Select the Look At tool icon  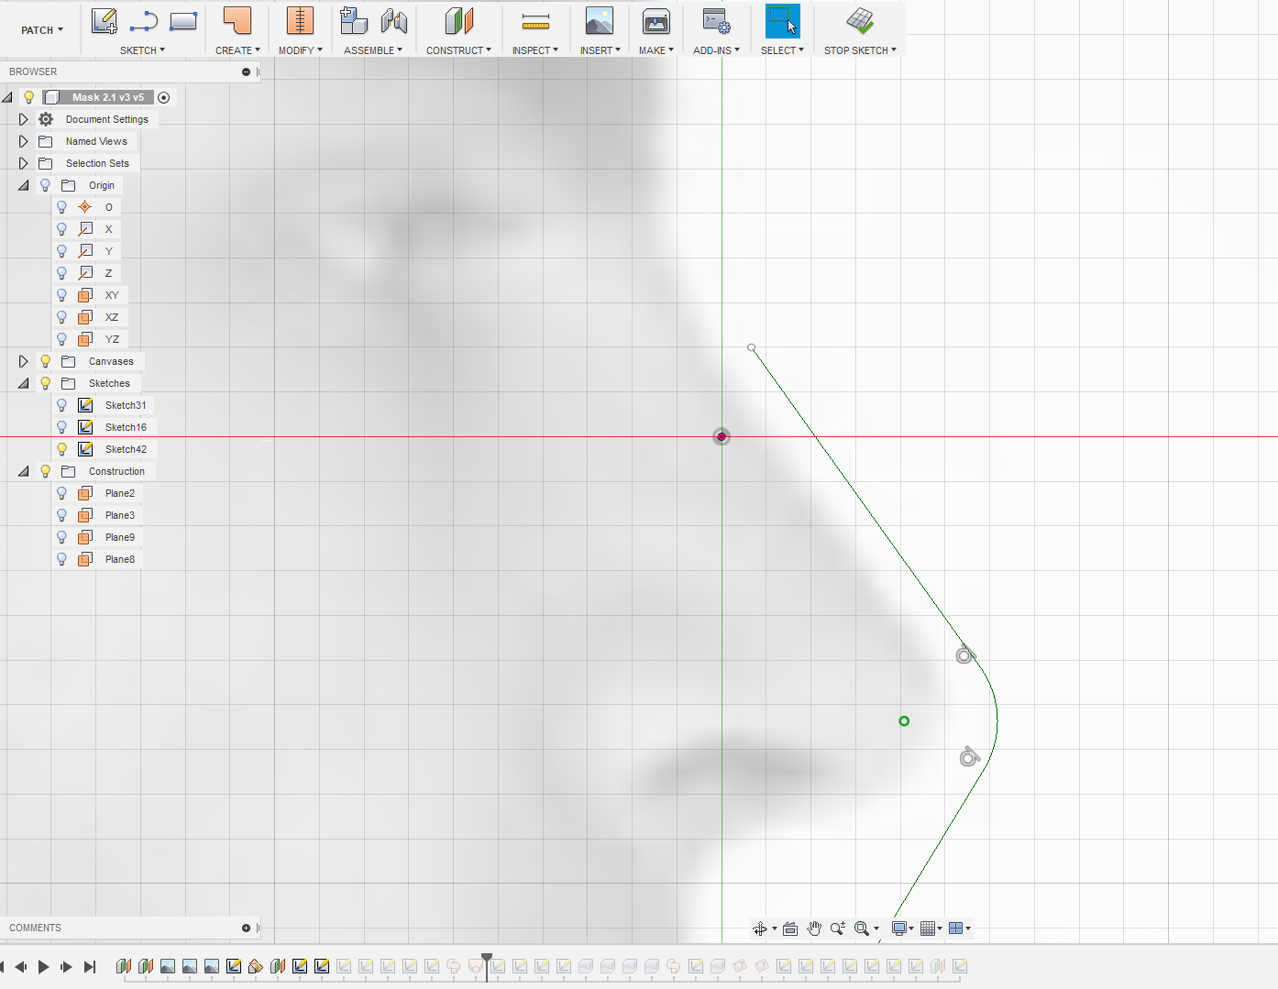(789, 929)
